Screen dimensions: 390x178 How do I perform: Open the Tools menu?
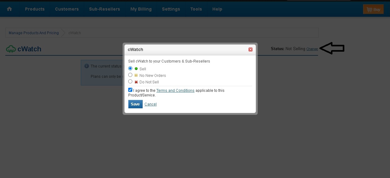pos(196,9)
